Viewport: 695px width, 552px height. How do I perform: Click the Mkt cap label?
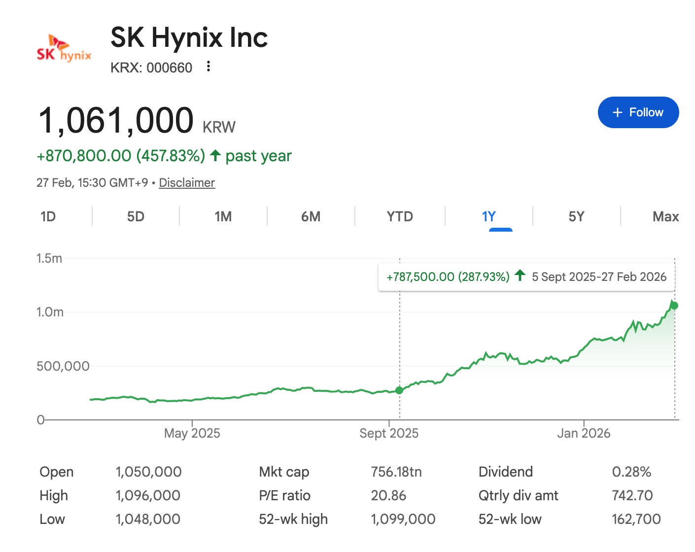click(x=284, y=472)
